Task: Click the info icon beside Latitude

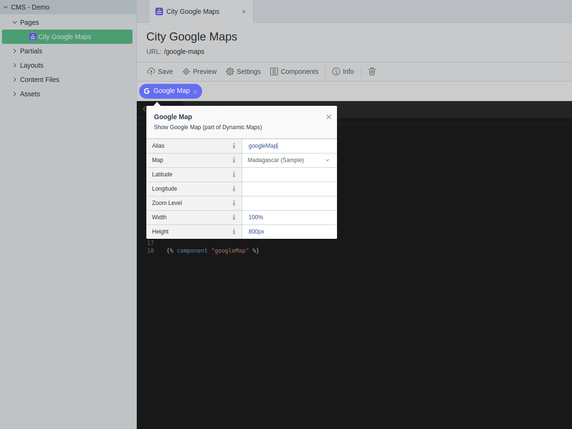Action: pos(234,174)
